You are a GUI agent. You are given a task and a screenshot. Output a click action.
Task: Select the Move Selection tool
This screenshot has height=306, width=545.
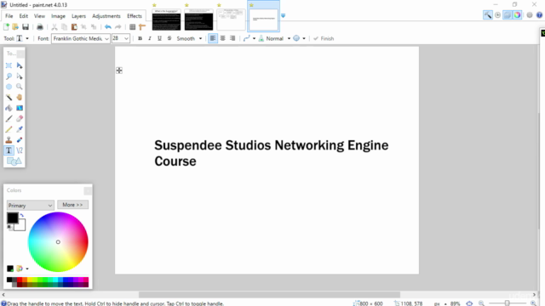(20, 76)
